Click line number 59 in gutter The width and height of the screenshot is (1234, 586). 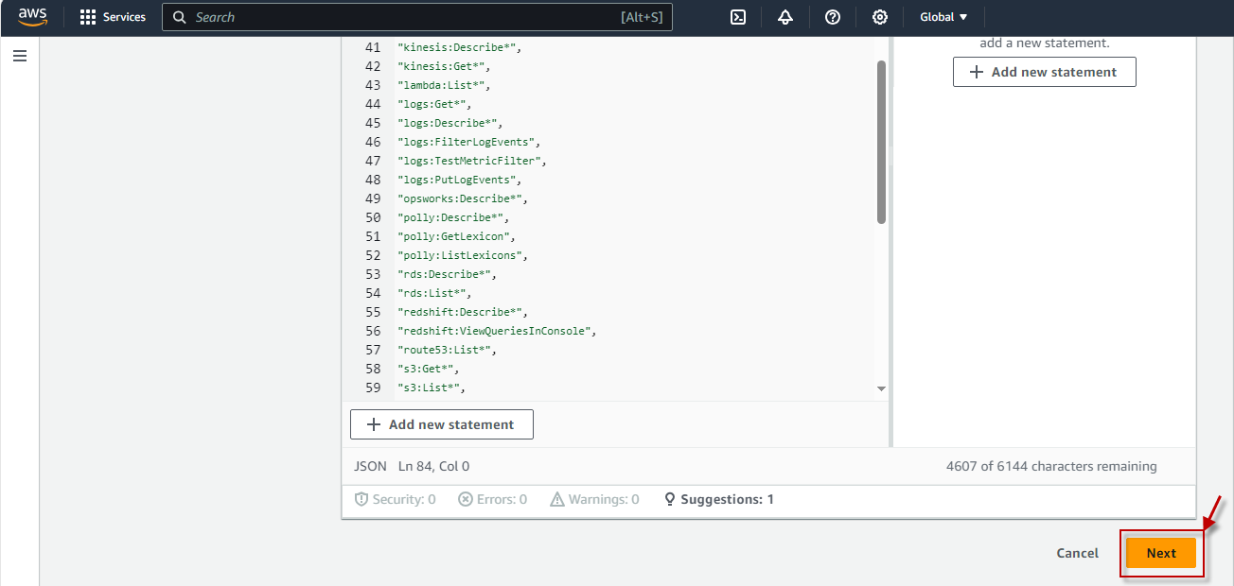tap(373, 388)
